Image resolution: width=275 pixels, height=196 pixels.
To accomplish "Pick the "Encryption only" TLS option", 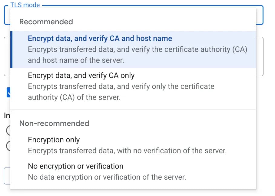I will (54, 140).
